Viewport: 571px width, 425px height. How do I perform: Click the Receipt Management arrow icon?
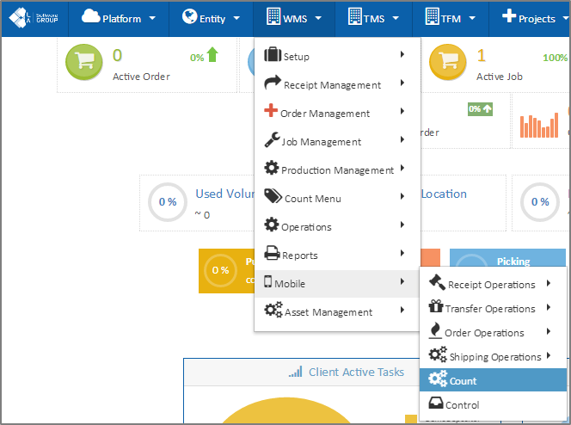(273, 83)
